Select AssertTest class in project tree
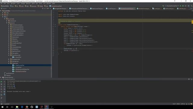 point(18,57)
